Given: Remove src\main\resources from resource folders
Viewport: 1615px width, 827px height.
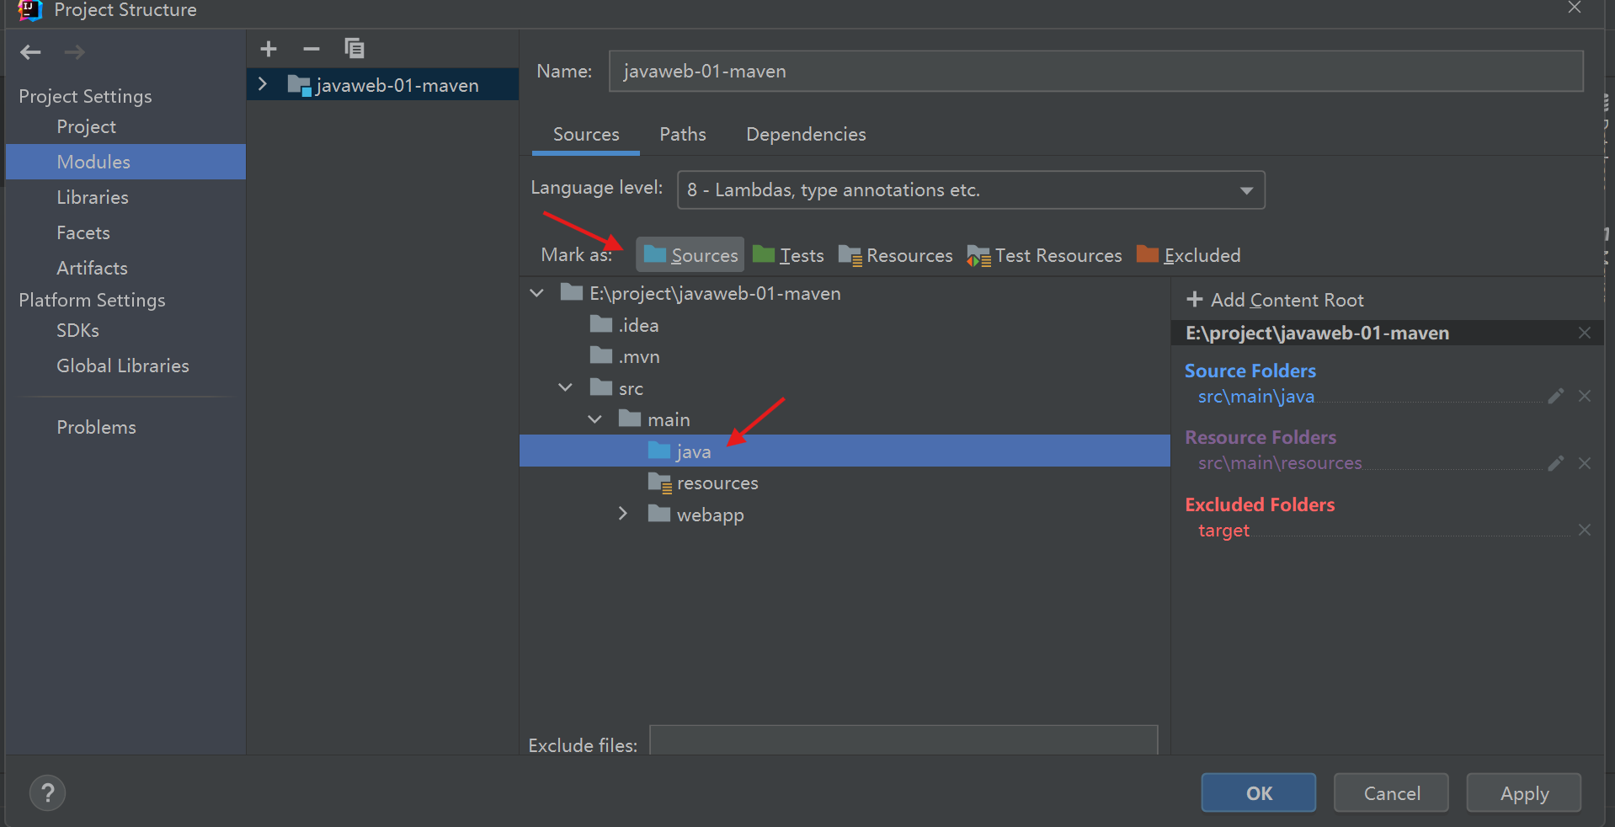Looking at the screenshot, I should 1584,463.
